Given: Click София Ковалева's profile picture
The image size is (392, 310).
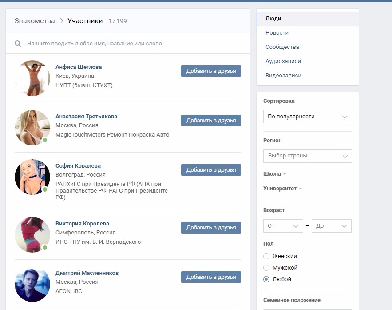Looking at the screenshot, I should coord(32,177).
